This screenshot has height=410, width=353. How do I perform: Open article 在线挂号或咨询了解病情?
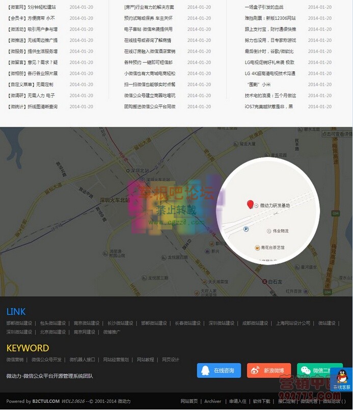(x=148, y=40)
